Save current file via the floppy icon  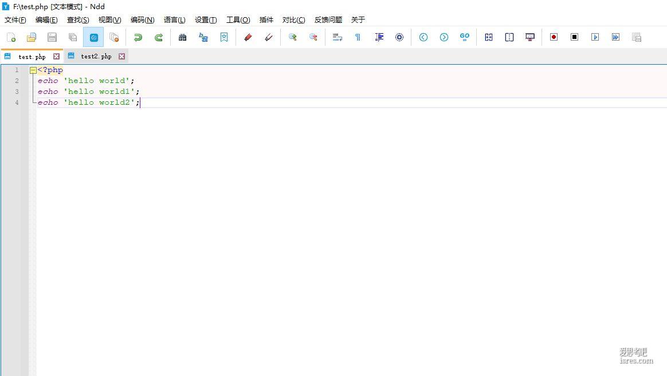[52, 37]
